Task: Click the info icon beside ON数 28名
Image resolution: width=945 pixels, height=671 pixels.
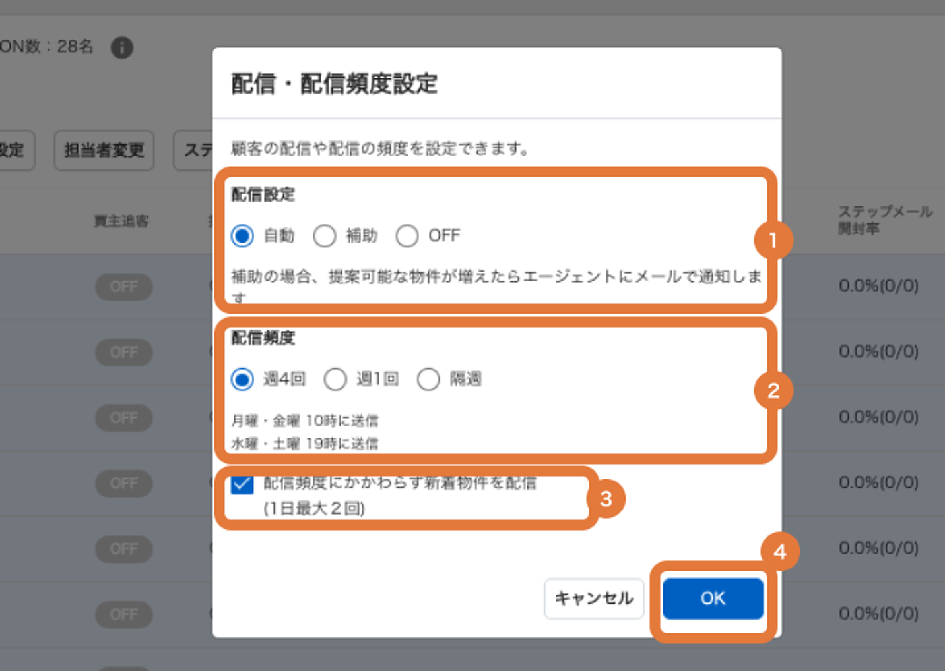Action: point(121,47)
